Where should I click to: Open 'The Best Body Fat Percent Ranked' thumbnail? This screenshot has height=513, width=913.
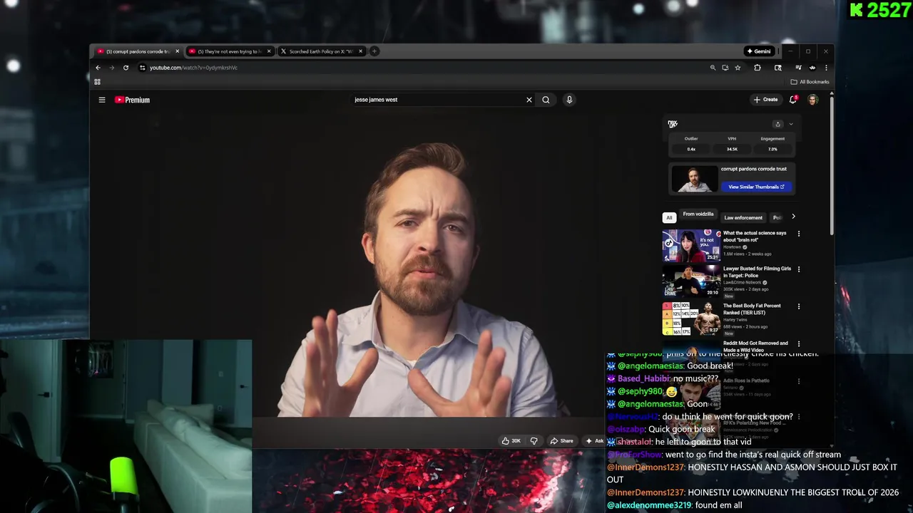pos(691,318)
